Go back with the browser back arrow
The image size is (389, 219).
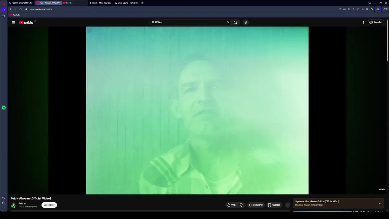click(x=10, y=9)
